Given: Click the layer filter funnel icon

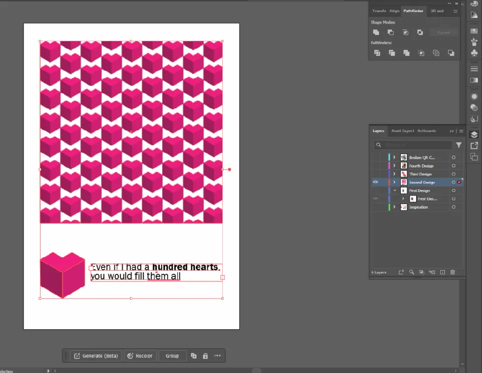Looking at the screenshot, I should point(458,145).
